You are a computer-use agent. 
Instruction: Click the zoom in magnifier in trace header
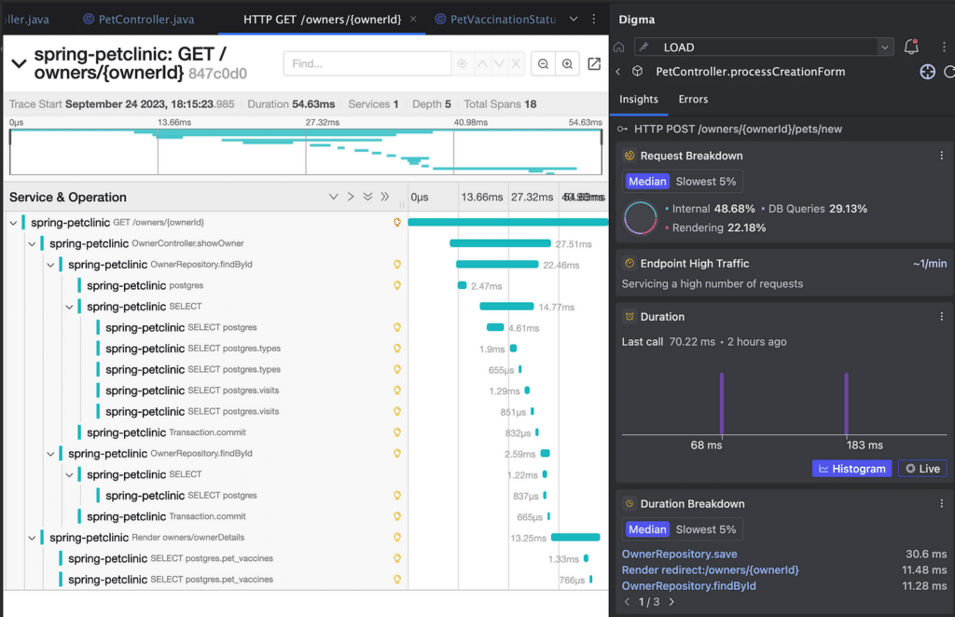[566, 64]
